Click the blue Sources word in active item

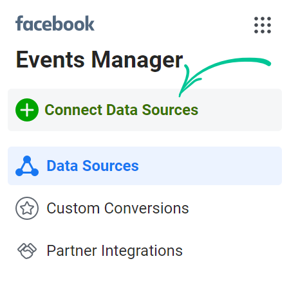click(111, 166)
